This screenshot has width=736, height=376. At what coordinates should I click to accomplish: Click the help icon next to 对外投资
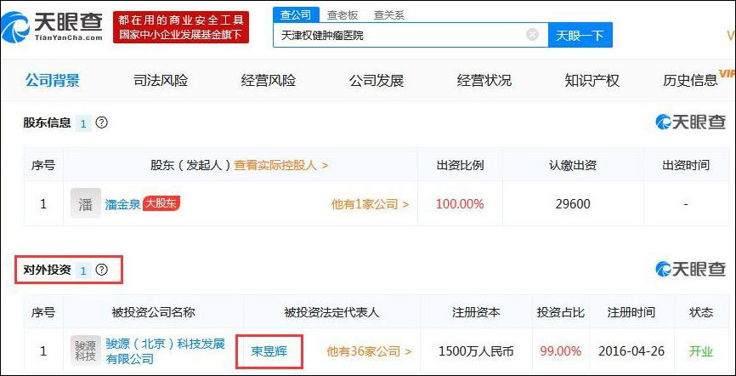101,270
